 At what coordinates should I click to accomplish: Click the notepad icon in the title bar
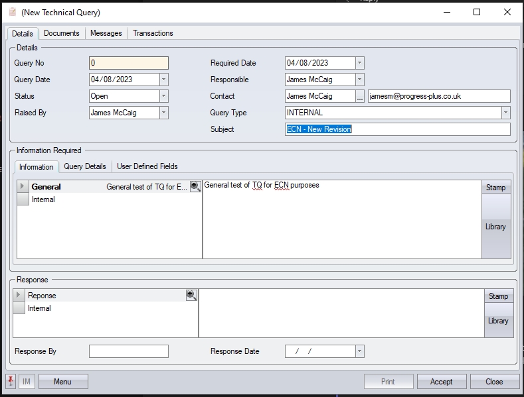[12, 12]
